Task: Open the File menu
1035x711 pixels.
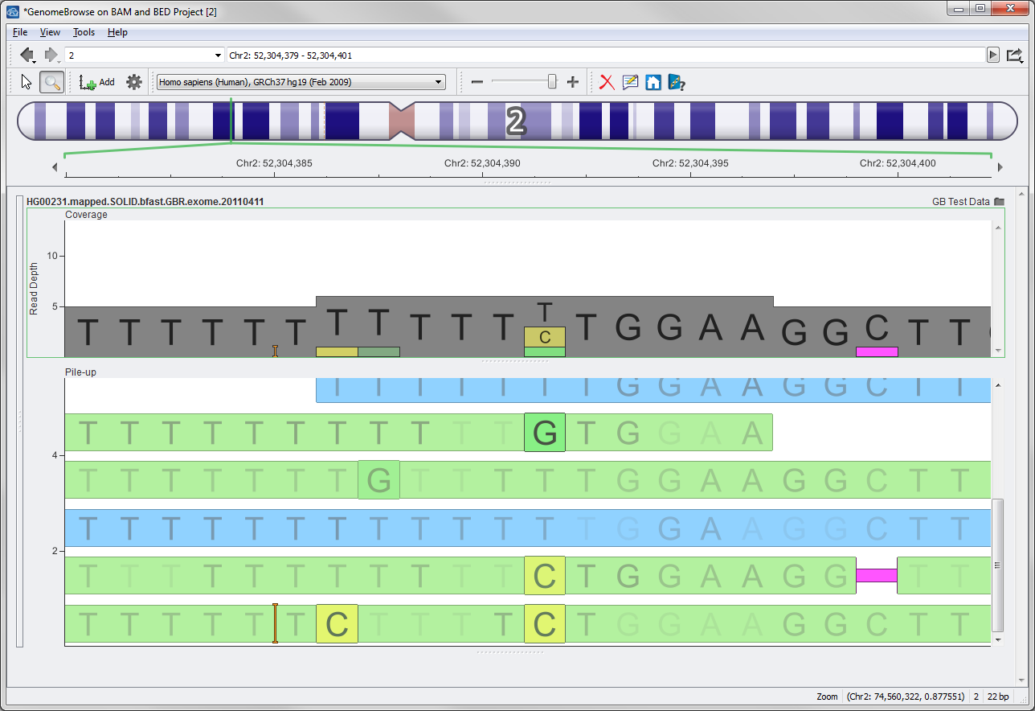Action: [20, 32]
